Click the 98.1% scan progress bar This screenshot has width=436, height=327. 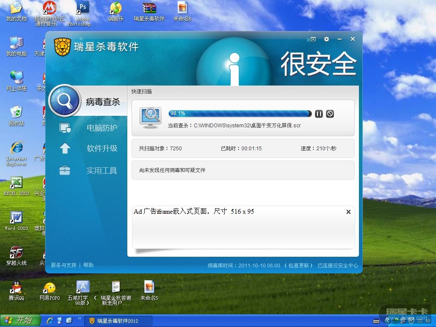click(x=240, y=113)
